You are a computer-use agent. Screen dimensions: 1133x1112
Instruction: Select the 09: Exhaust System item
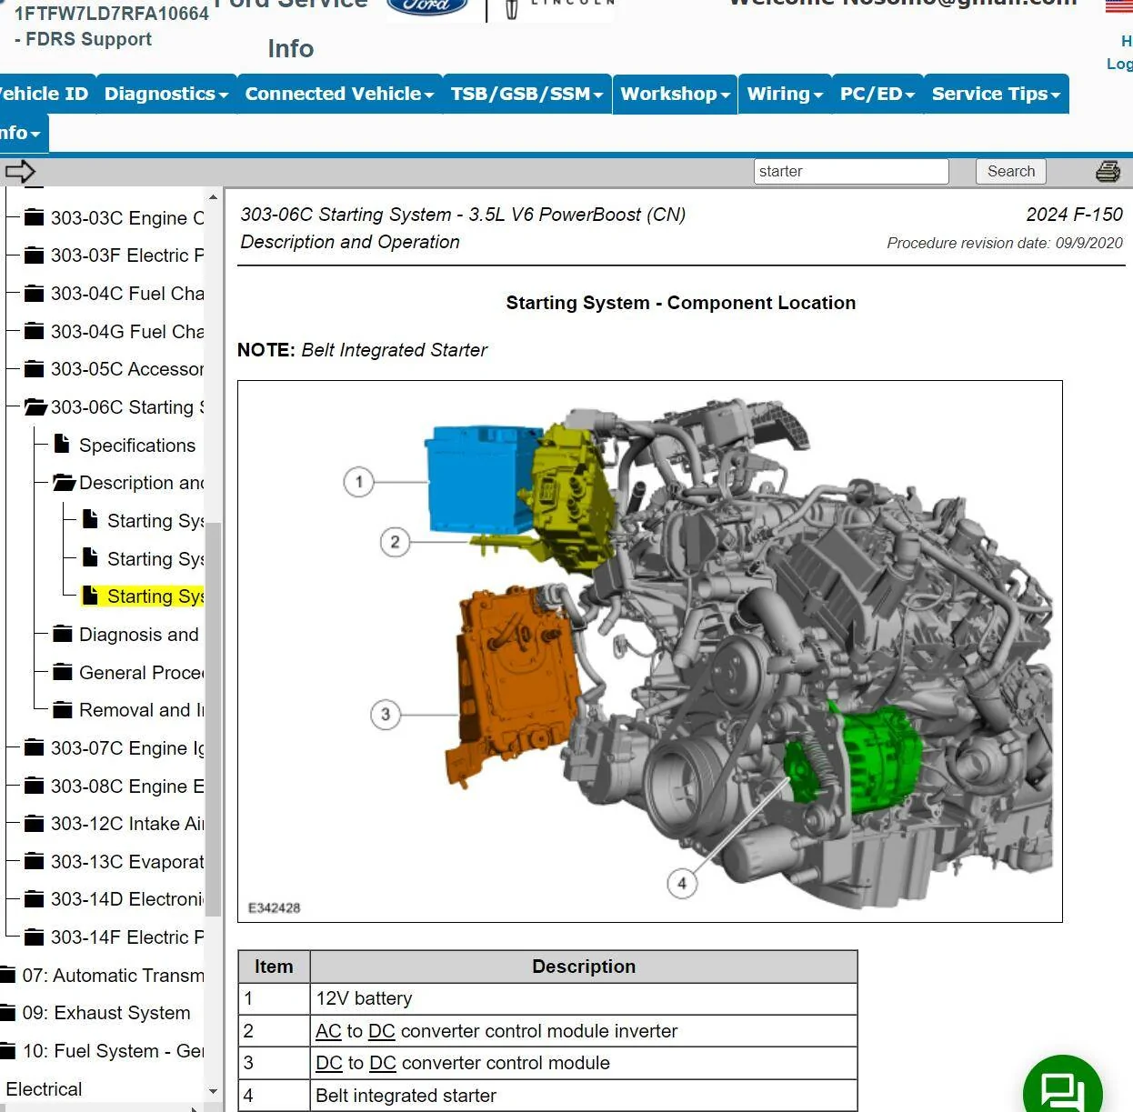(106, 1013)
